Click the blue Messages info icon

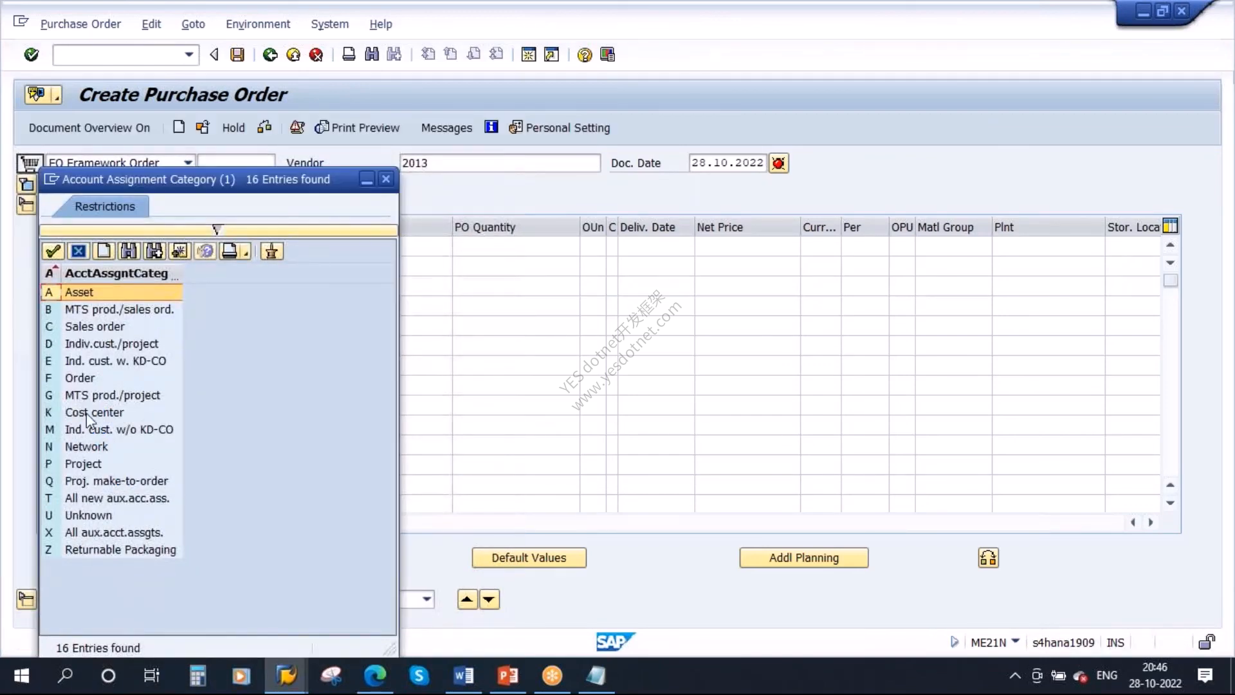pyautogui.click(x=491, y=127)
